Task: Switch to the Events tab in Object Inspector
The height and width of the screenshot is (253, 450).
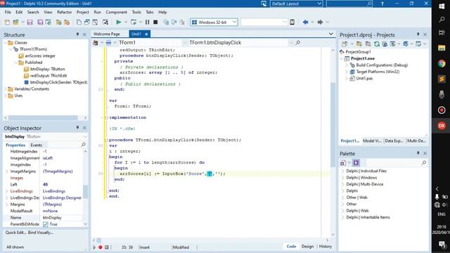Action: pyautogui.click(x=36, y=145)
